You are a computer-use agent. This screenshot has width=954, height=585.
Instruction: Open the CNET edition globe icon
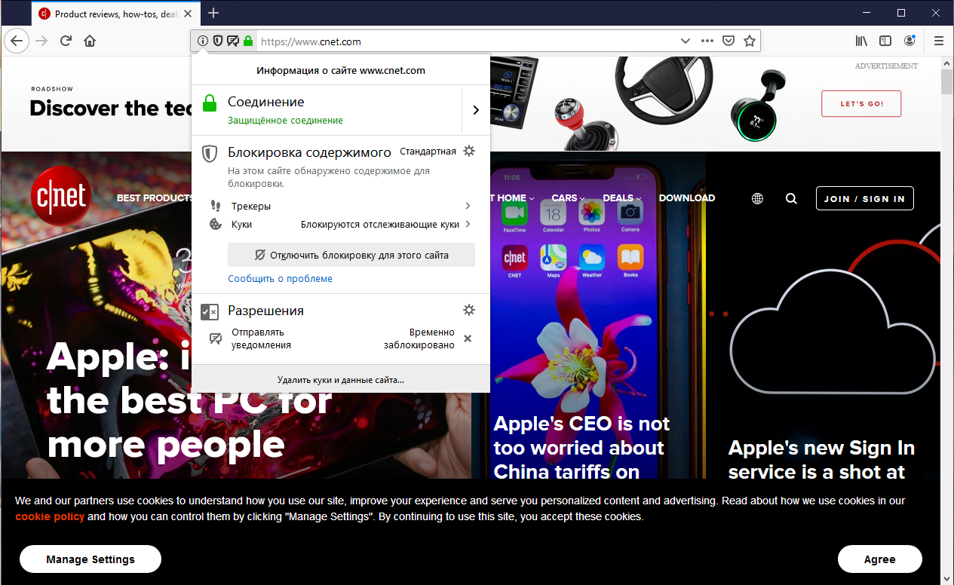[x=758, y=198]
